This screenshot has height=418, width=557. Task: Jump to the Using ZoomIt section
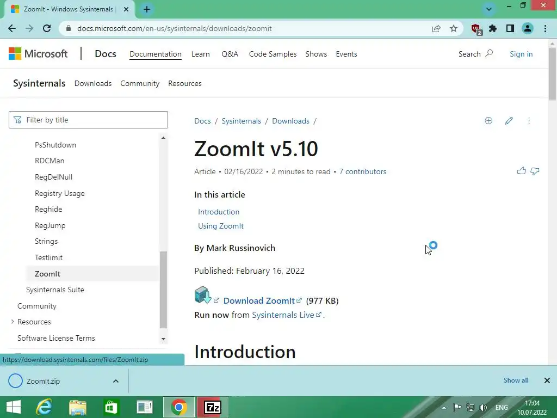[x=221, y=226]
